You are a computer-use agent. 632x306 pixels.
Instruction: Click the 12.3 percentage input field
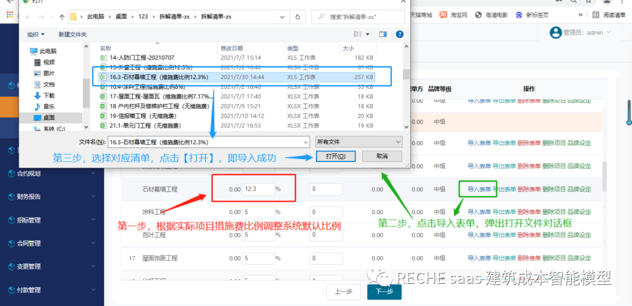[x=257, y=189]
